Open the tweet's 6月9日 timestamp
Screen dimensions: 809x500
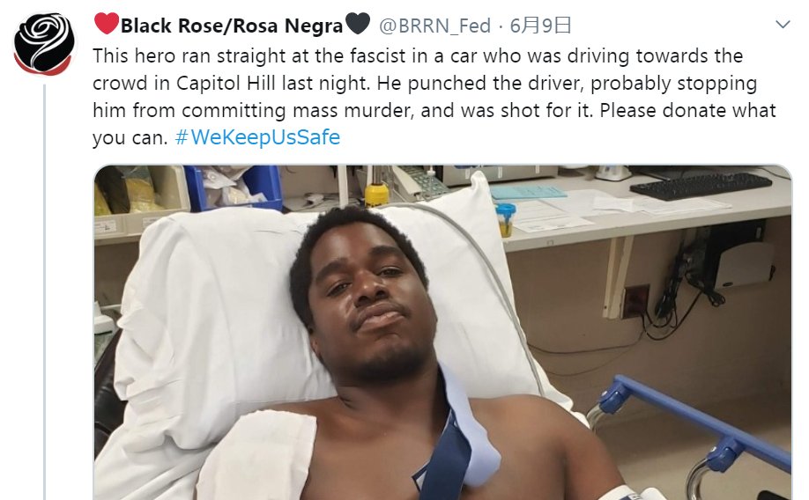click(x=540, y=26)
